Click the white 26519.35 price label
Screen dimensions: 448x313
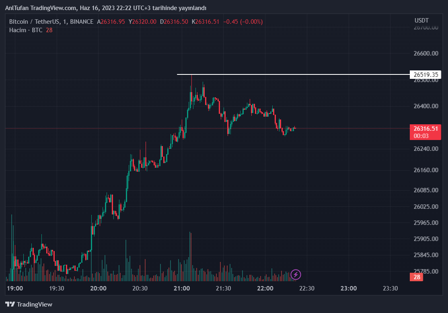[425, 74]
